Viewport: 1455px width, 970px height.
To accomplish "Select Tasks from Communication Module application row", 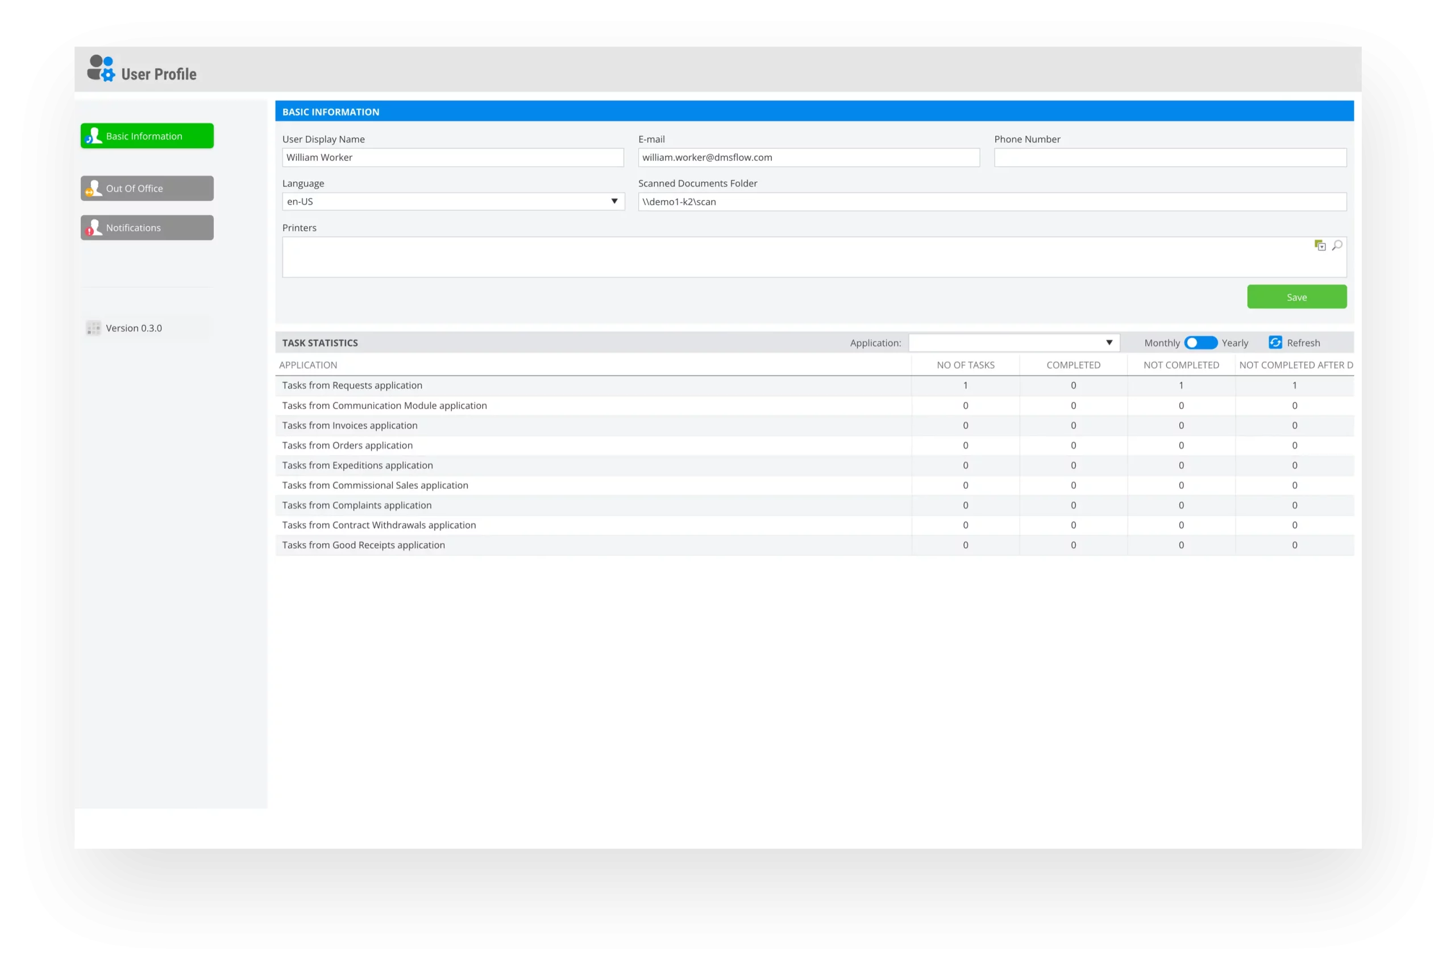I will (814, 406).
